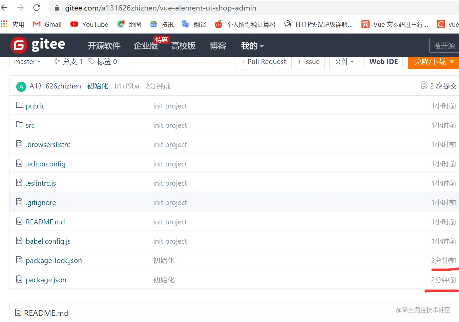
Task: Open the babel.config.js file
Action: [x=48, y=241]
